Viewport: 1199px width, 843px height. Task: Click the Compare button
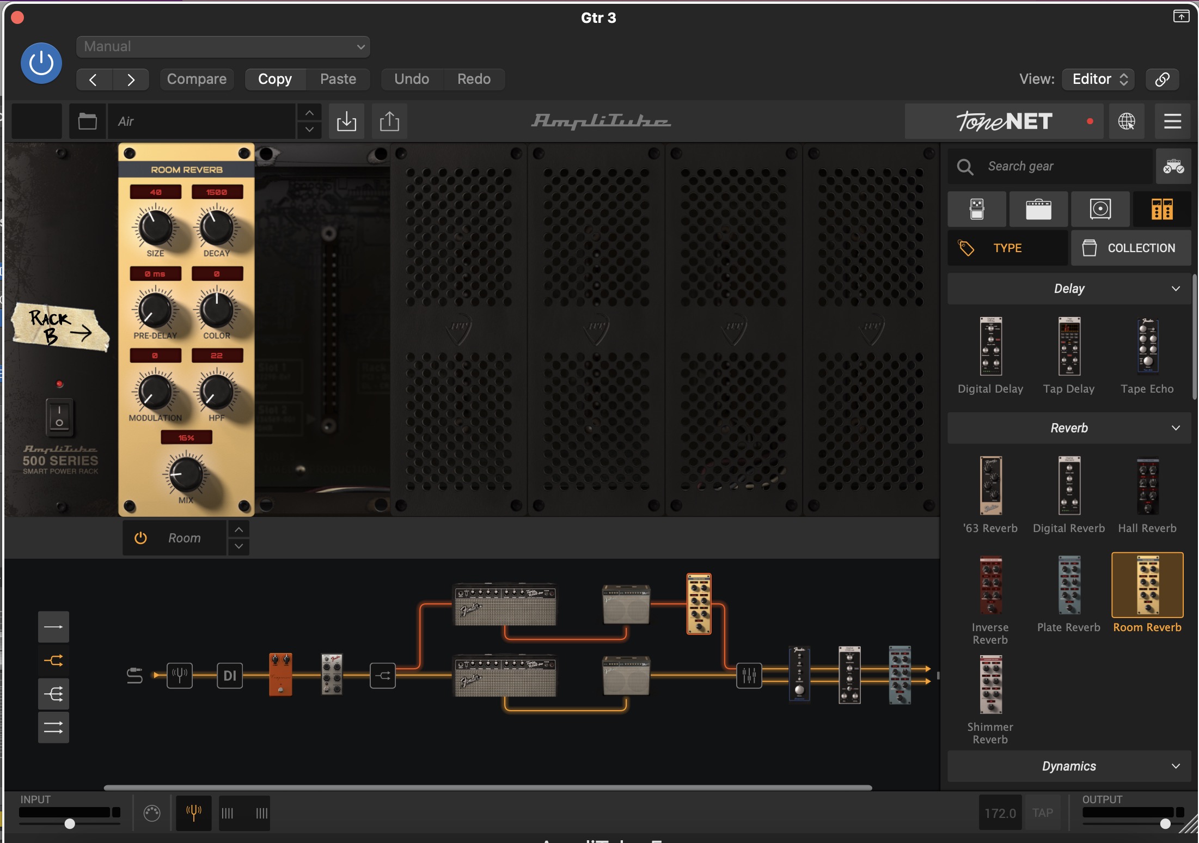(x=197, y=80)
